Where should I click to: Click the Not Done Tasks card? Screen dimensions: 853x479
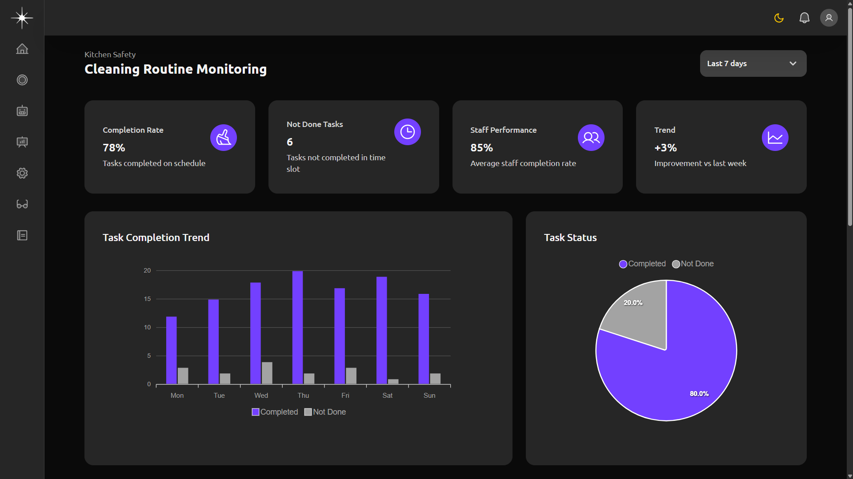pyautogui.click(x=353, y=146)
